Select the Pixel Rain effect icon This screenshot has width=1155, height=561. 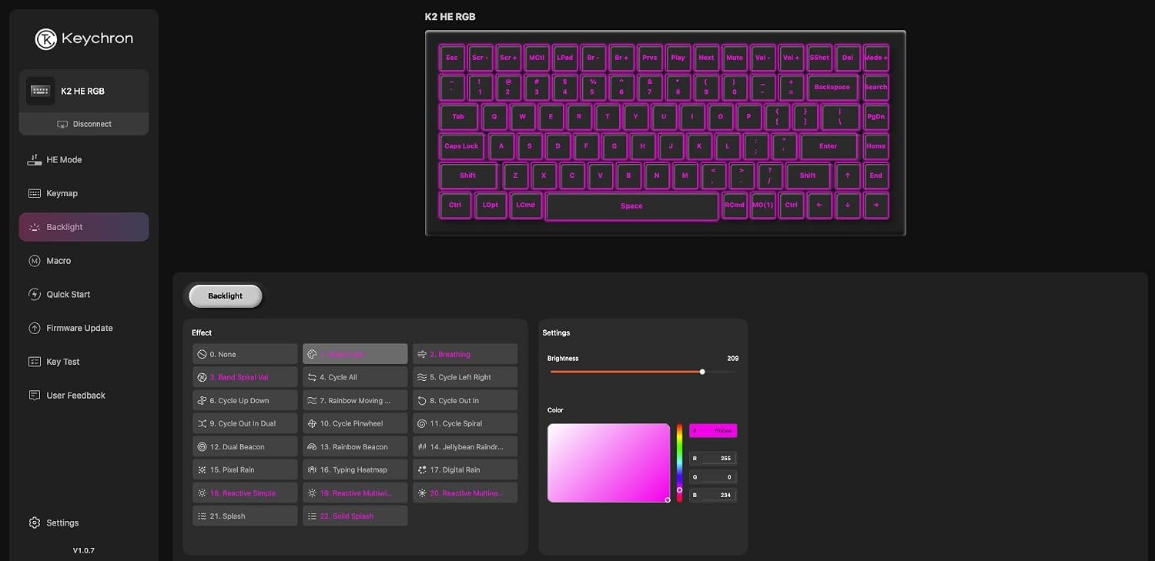click(x=202, y=469)
